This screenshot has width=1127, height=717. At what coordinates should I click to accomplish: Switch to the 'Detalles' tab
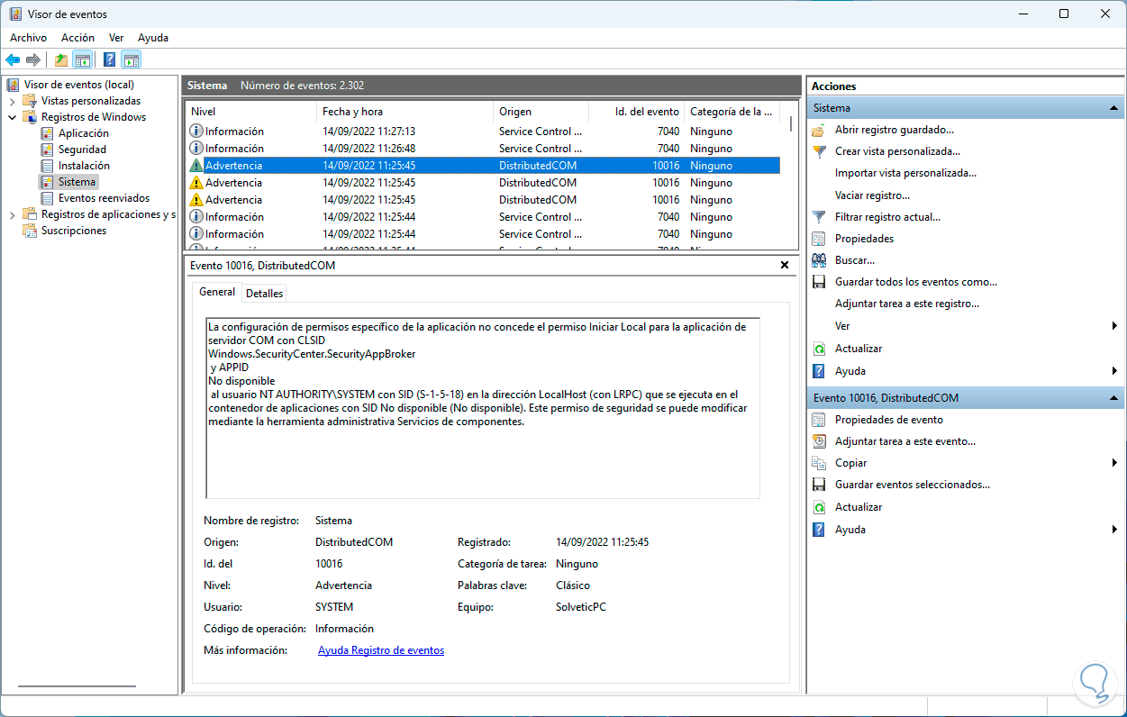(x=264, y=293)
